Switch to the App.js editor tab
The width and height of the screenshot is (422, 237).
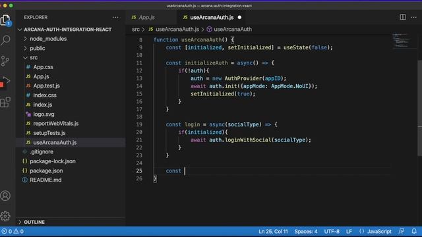coord(146,18)
